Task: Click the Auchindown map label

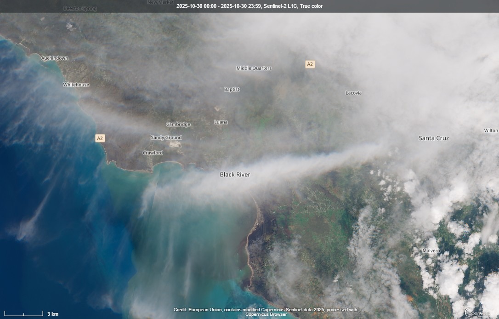Action: (55, 58)
